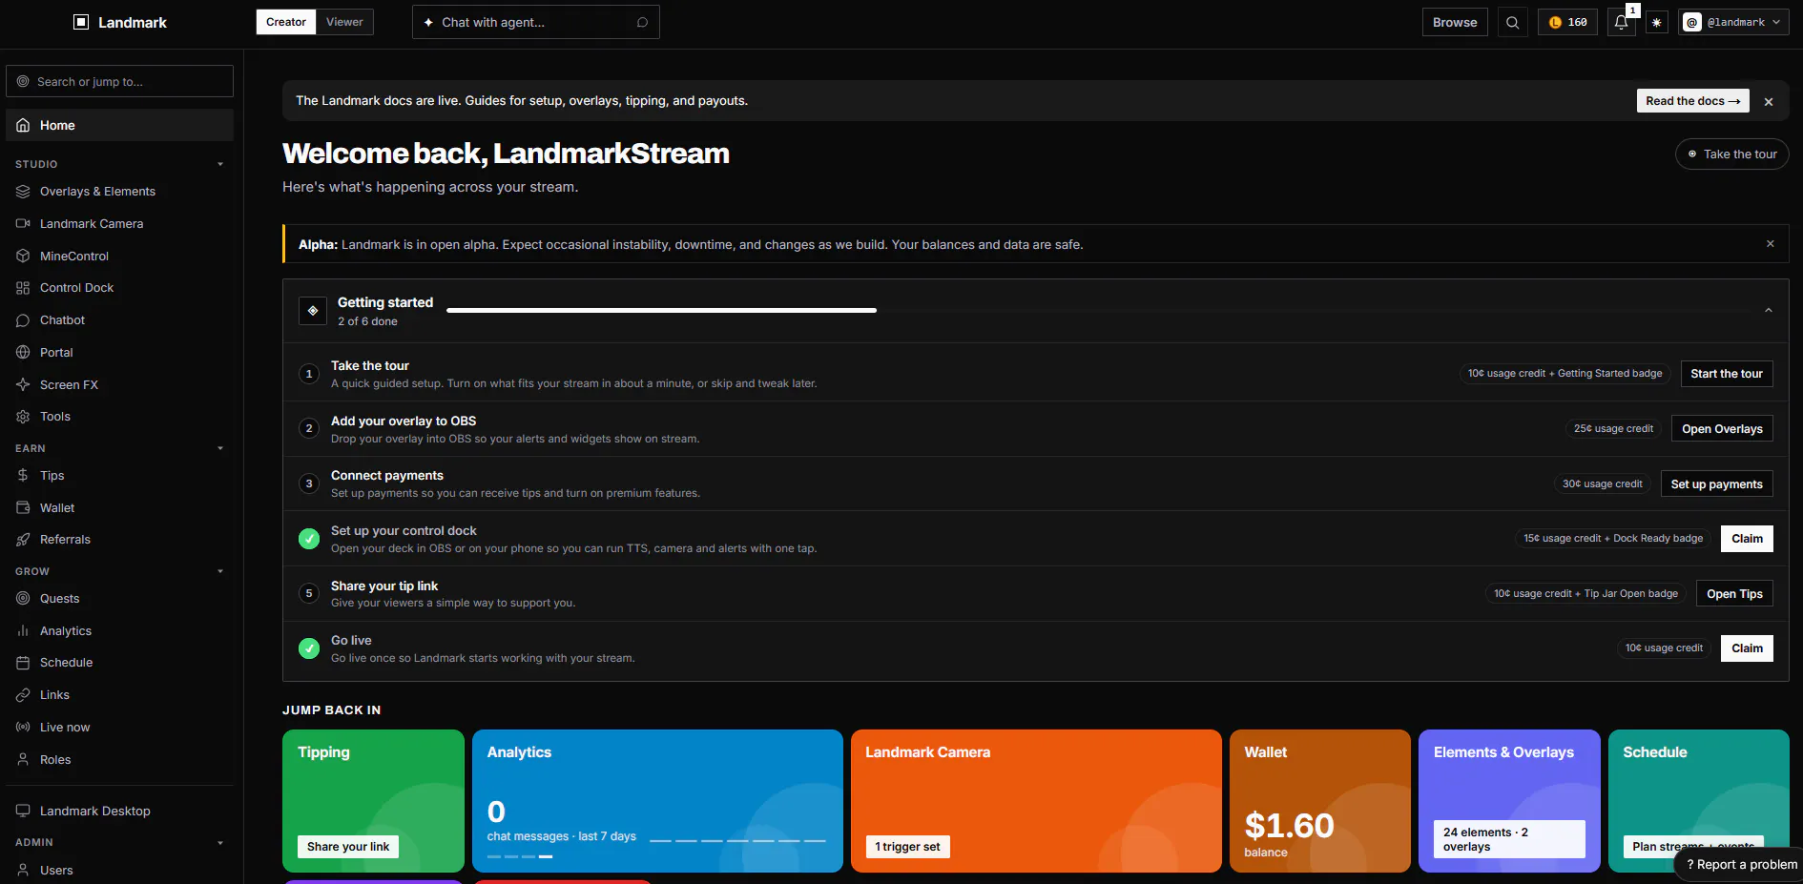Click the Landmark Desktop monitor icon
Image resolution: width=1803 pixels, height=884 pixels.
pyautogui.click(x=23, y=811)
